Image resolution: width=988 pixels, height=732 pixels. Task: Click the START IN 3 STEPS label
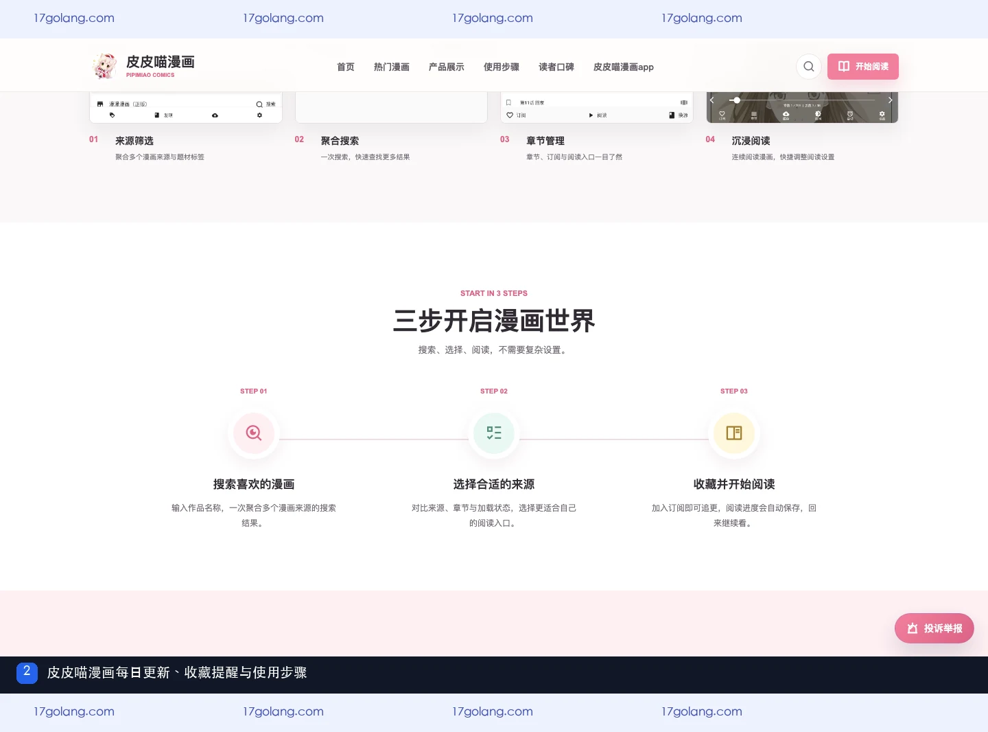point(494,293)
